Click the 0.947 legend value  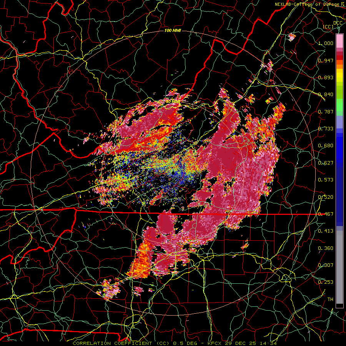326,60
